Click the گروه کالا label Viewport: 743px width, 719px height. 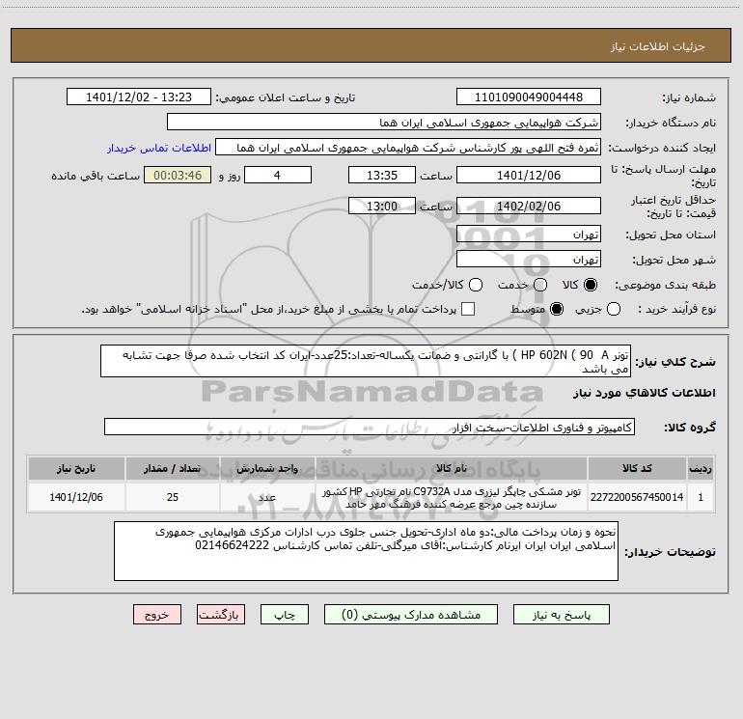(x=690, y=428)
